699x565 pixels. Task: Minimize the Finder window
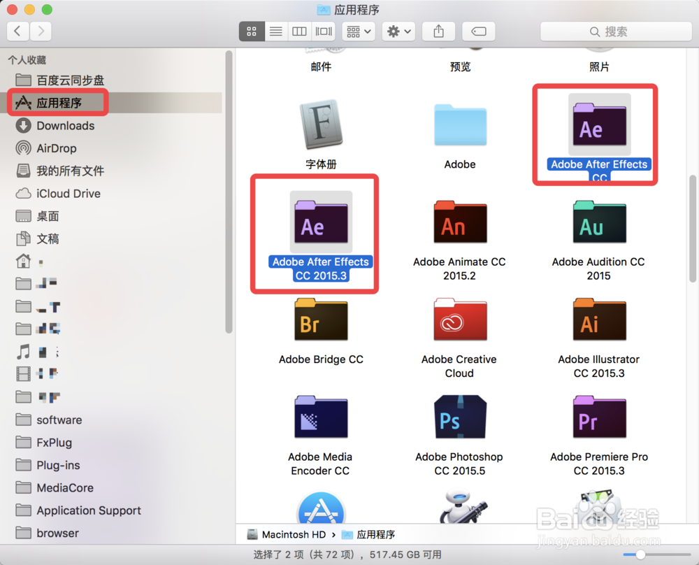29,9
